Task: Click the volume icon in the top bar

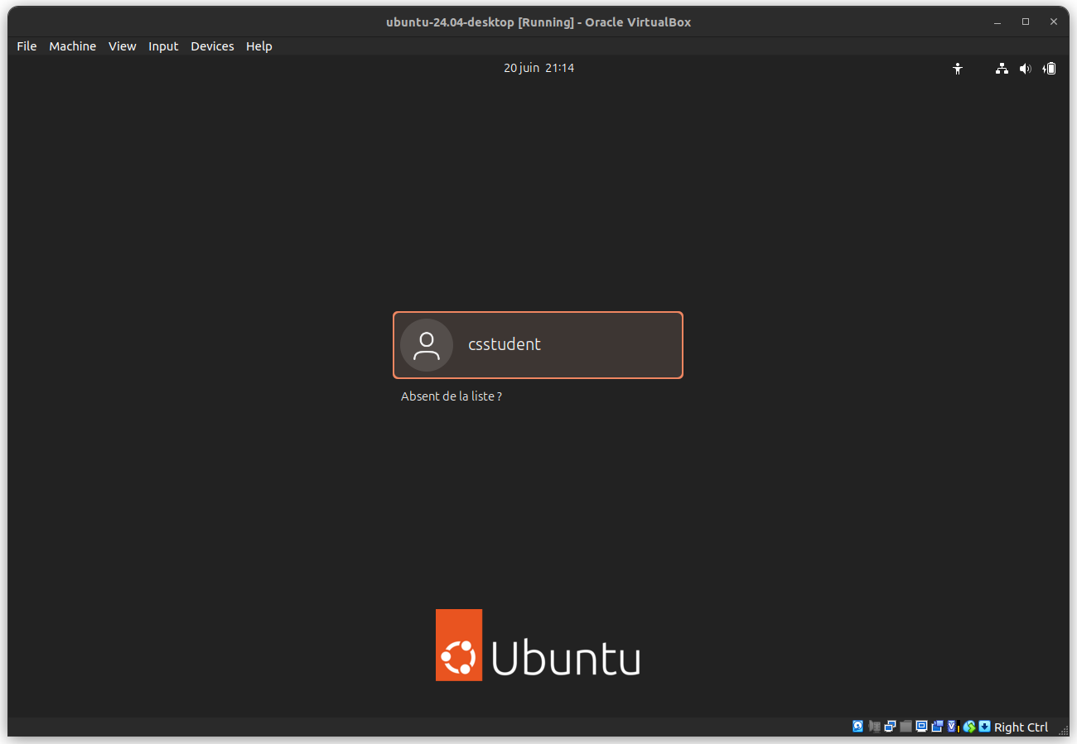Action: click(1025, 69)
